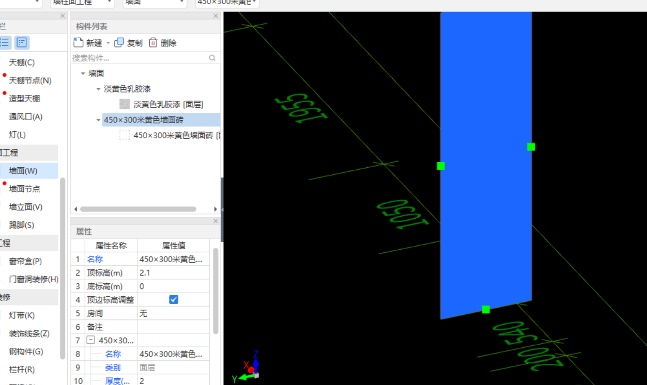Image resolution: width=647 pixels, height=385 pixels.
Task: Edit the 底标高(m) value 0
Action: point(173,286)
